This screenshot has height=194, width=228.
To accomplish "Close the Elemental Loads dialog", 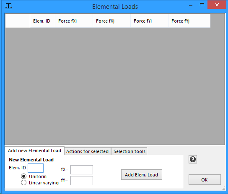I will (217, 5).
